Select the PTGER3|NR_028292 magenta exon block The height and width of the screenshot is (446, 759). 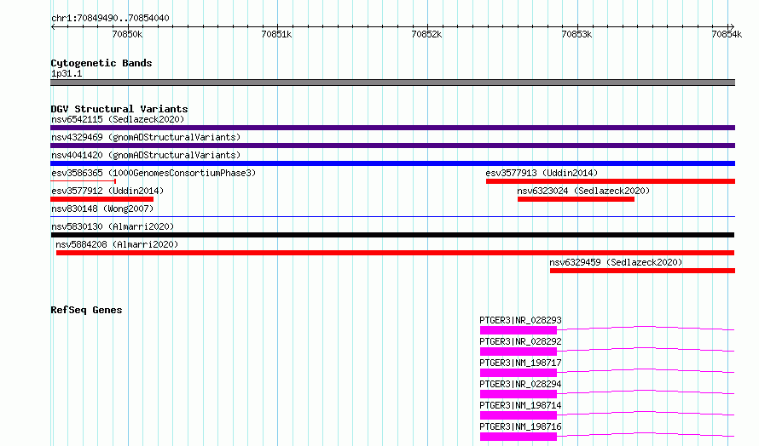pyautogui.click(x=519, y=352)
